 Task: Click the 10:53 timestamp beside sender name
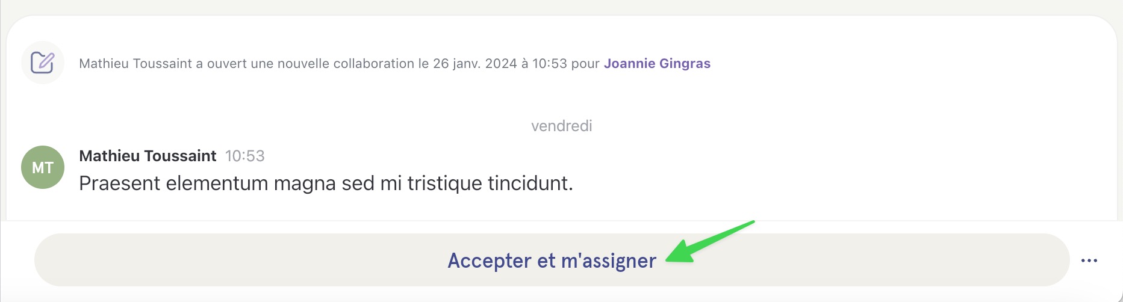244,156
